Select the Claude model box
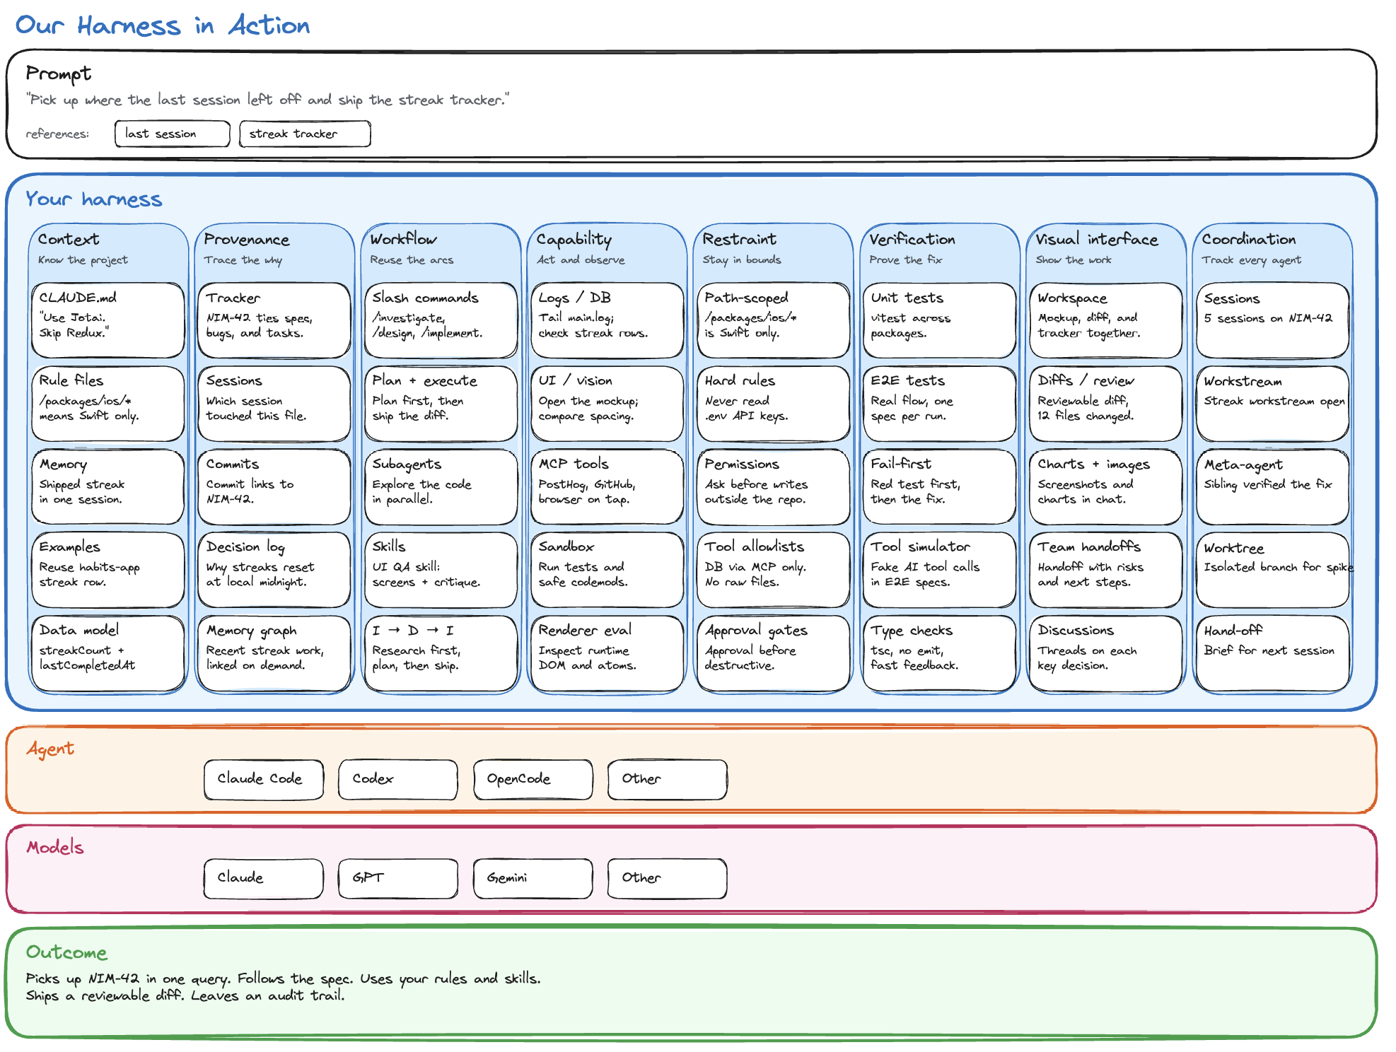 264,879
